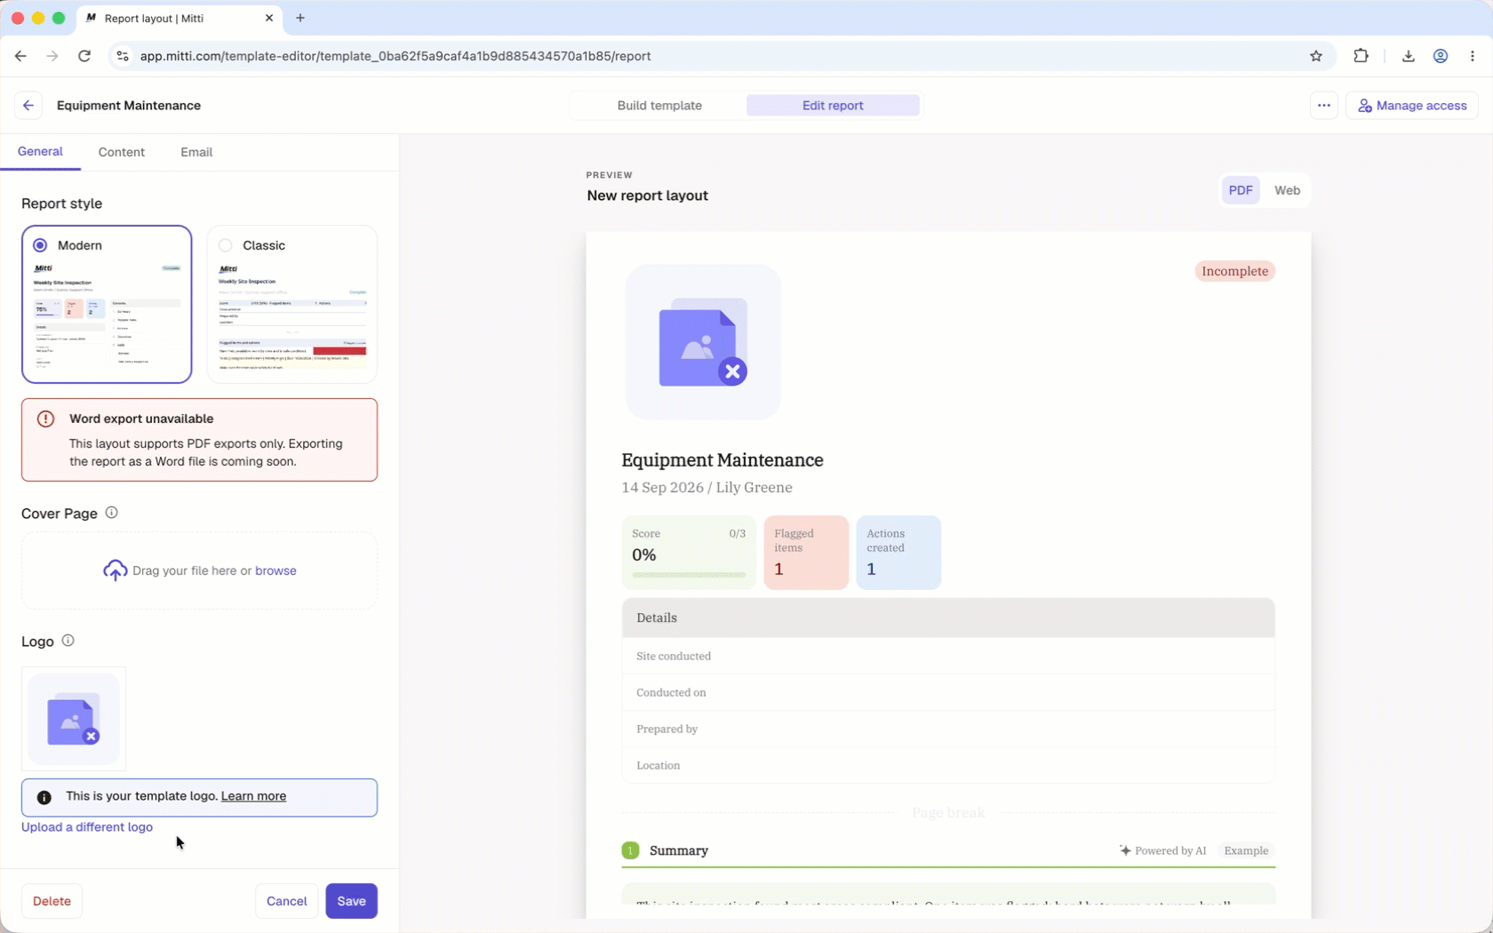The width and height of the screenshot is (1493, 933).
Task: Click the Score 0% card
Action: click(x=689, y=553)
